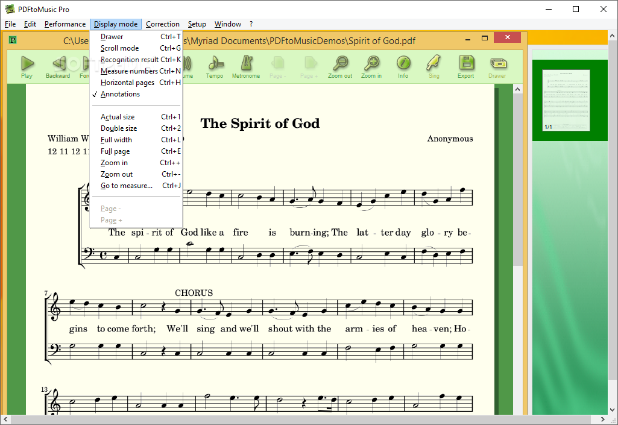Toggle the Annotations menu option

tap(136, 94)
